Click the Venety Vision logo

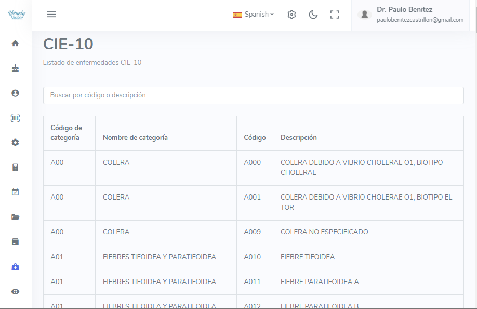click(x=16, y=15)
